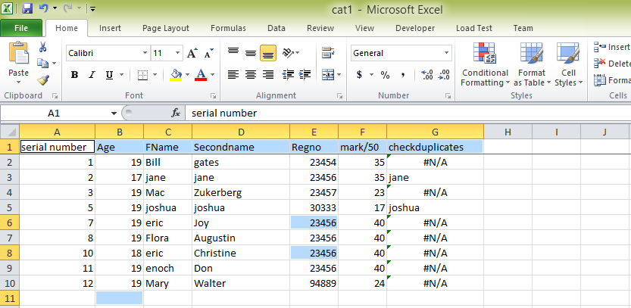The image size is (631, 308).
Task: Click the Paste clipboard icon
Action: point(18,53)
